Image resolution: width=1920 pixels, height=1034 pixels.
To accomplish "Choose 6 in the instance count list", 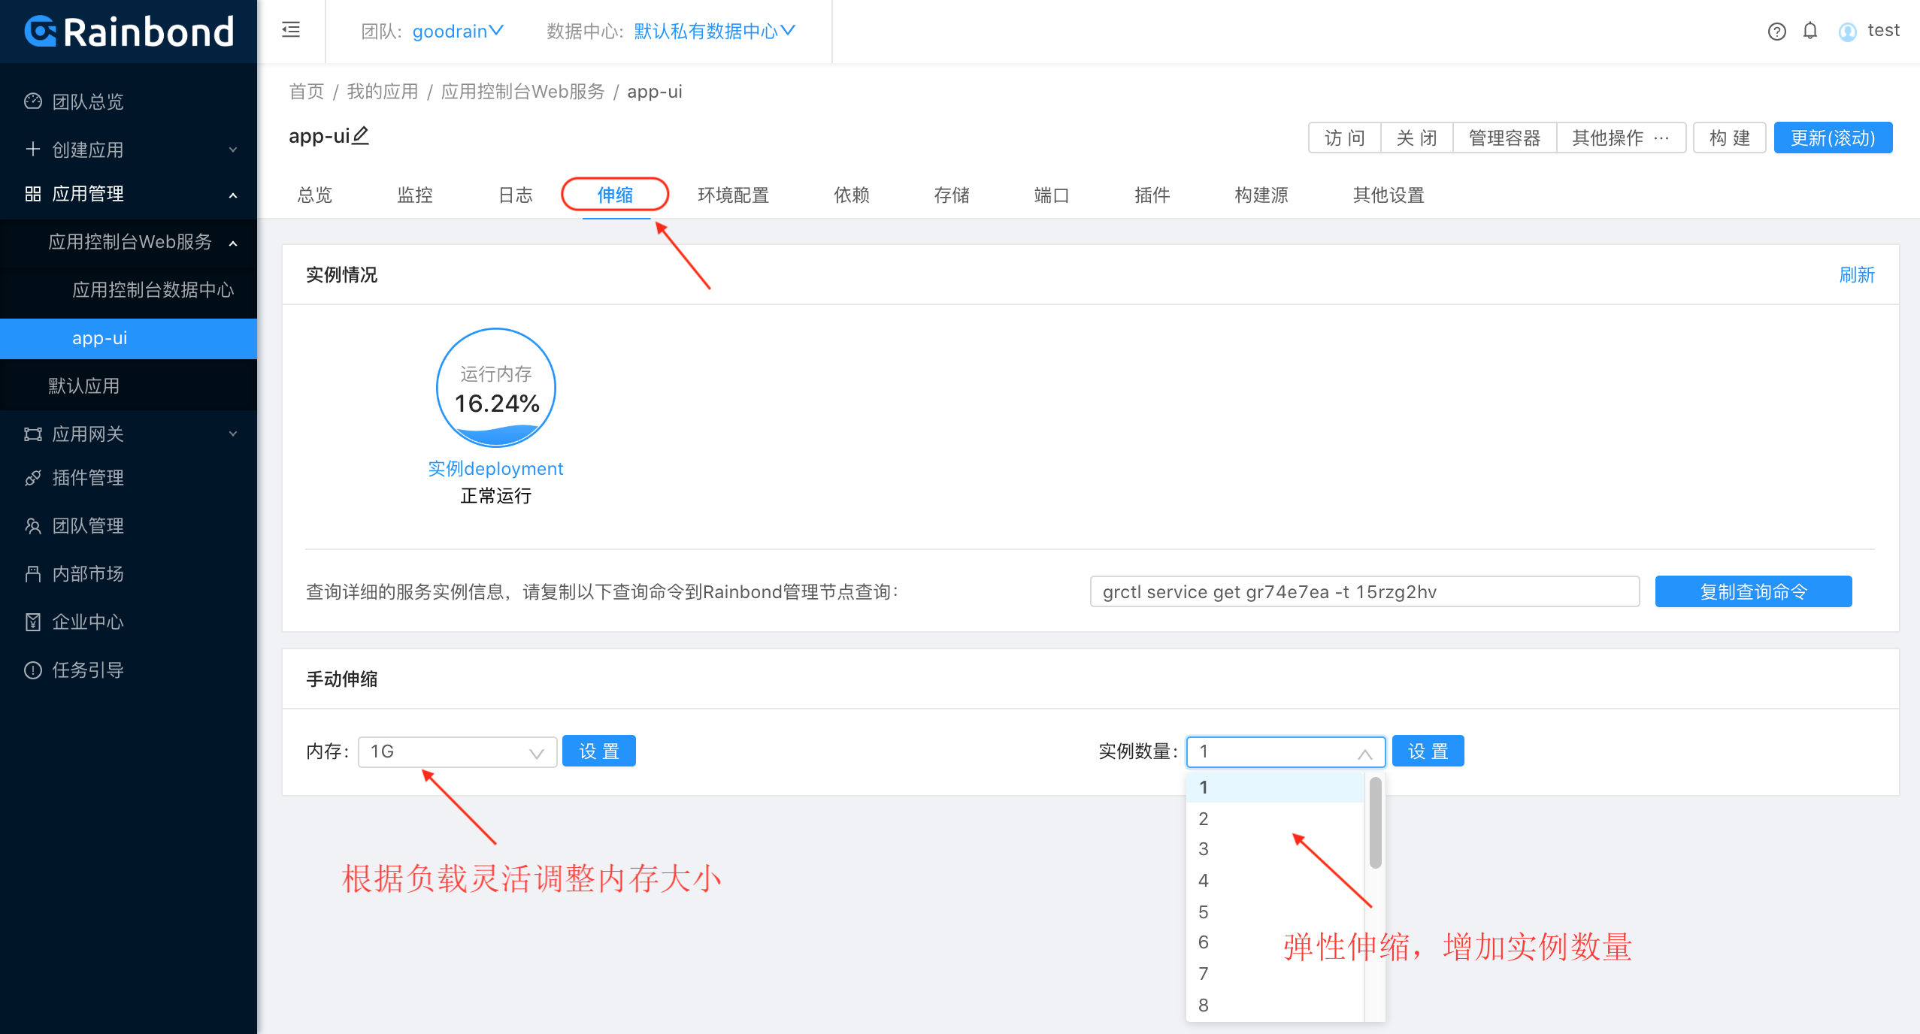I will (x=1275, y=942).
